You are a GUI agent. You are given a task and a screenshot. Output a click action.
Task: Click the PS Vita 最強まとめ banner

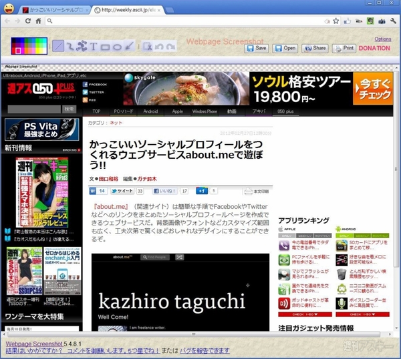[42, 129]
